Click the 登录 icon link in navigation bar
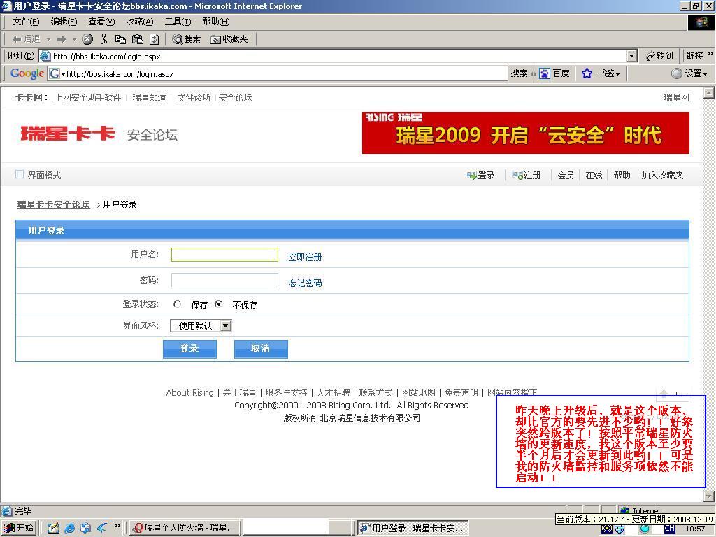The image size is (716, 537). (x=480, y=176)
